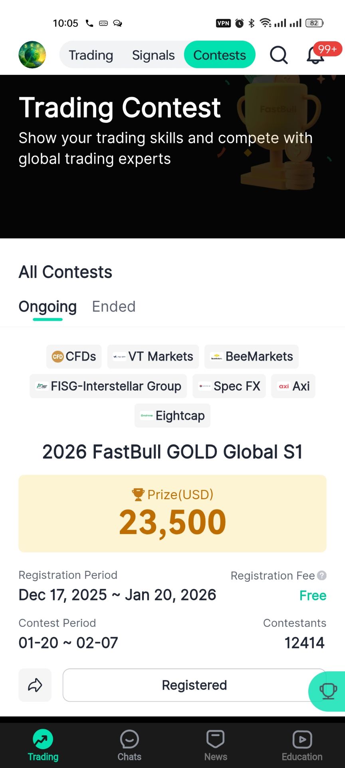Screen dimensions: 345x768
Task: Go to Trading in bottom navigation
Action: click(x=43, y=745)
